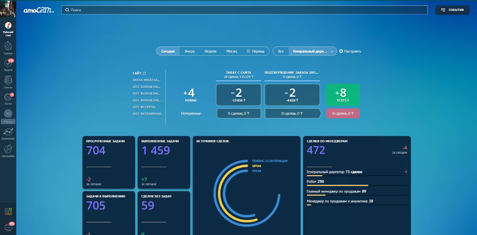Image resolution: width=477 pixels, height=235 pixels.
Task: Click the blue SIPUNI chart legend
Action: click(257, 171)
